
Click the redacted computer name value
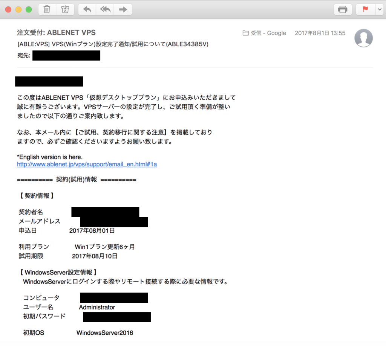pyautogui.click(x=114, y=297)
